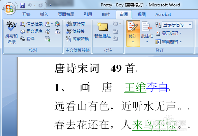Image resolution: width=198 pixels, height=136 pixels.
Task: Click the heading number 1、 画
Action: [72, 87]
